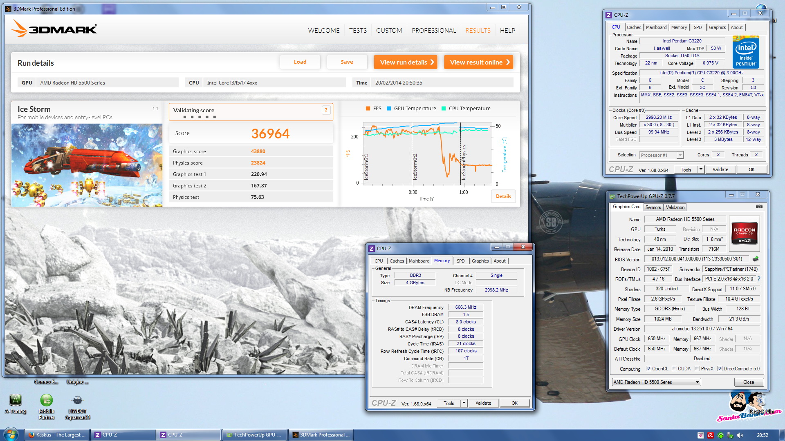Screen dimensions: 785x441
Task: Open the TESTS tab in 3DMark
Action: pyautogui.click(x=358, y=30)
